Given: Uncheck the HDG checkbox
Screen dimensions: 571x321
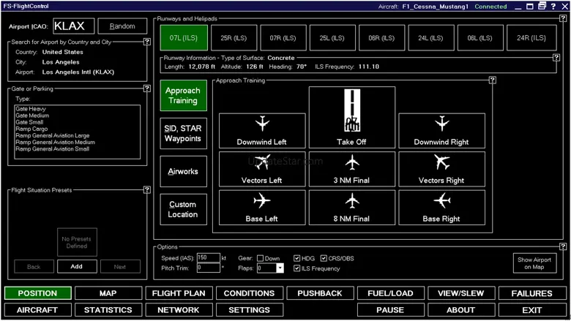Looking at the screenshot, I should point(297,258).
